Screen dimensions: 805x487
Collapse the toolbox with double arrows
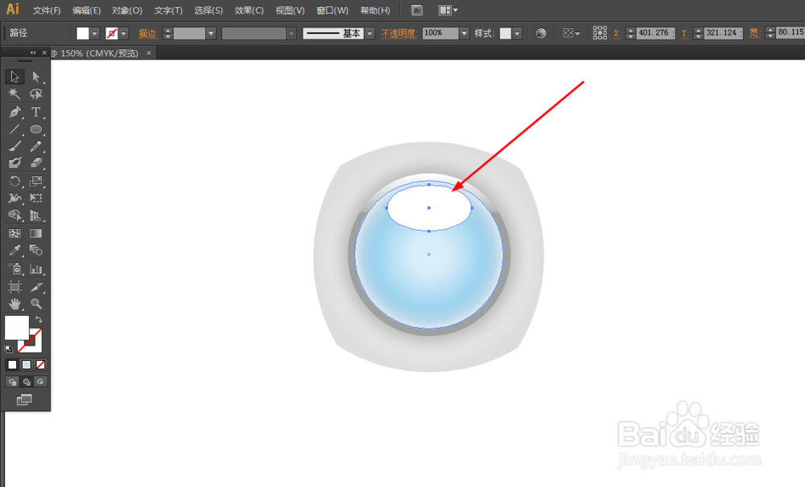[x=33, y=53]
